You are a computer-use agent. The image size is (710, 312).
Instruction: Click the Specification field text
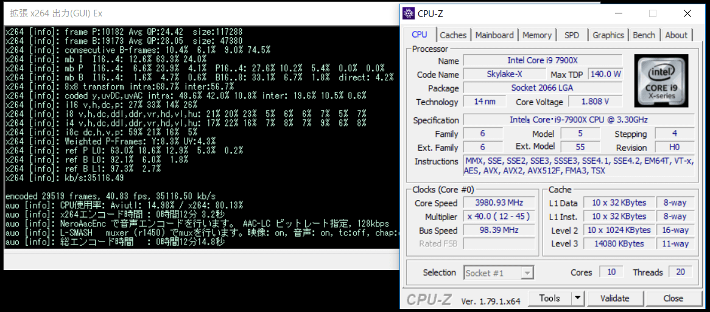[x=579, y=120]
